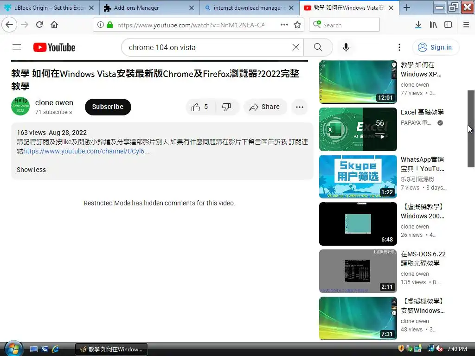
Task: Click the green padlock security icon
Action: pos(110,25)
